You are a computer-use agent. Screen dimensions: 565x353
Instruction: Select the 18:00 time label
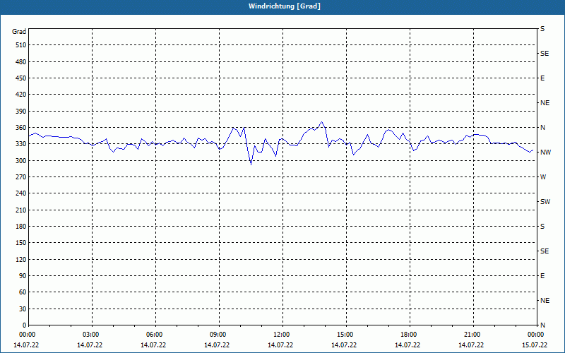coord(409,335)
